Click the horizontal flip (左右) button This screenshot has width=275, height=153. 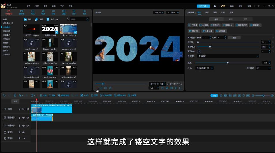(204, 25)
